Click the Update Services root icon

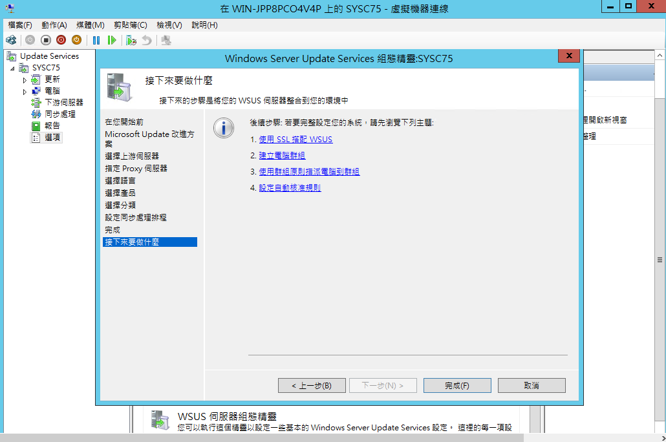coord(12,56)
